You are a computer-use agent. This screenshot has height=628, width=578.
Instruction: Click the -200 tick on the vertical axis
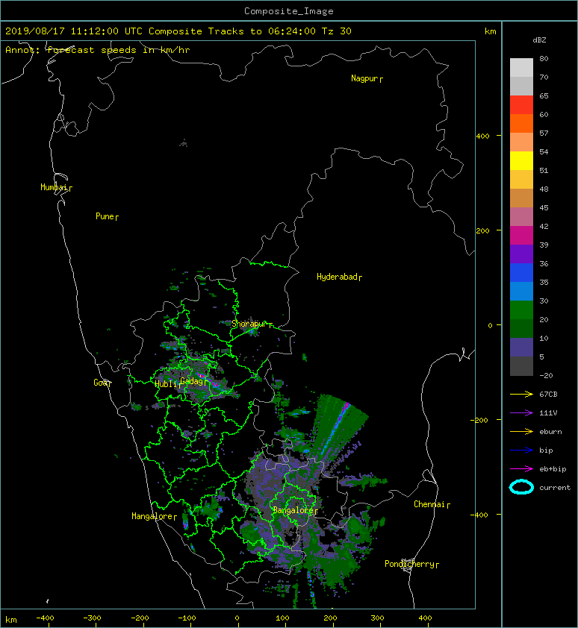pos(479,420)
